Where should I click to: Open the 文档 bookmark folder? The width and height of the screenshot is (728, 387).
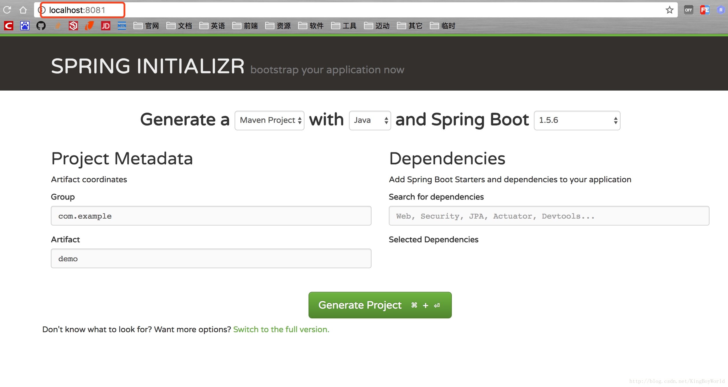click(179, 26)
